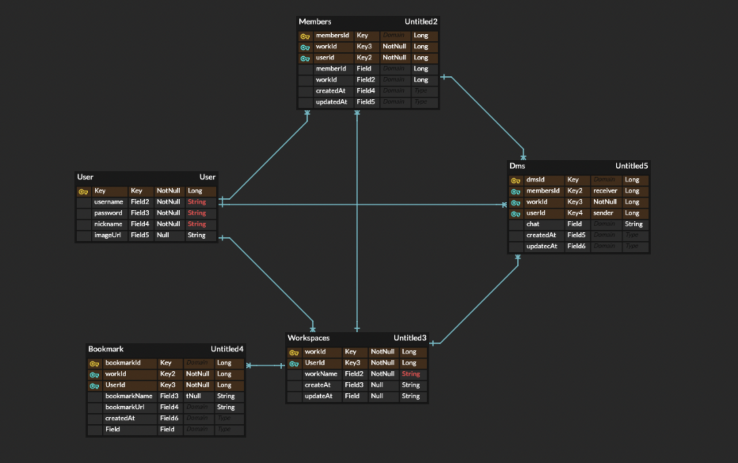Select the primary key icon beside membersId in Members
The image size is (738, 463).
[x=304, y=36]
